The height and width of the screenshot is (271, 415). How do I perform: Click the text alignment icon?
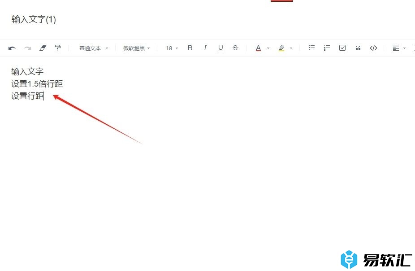tap(396, 48)
